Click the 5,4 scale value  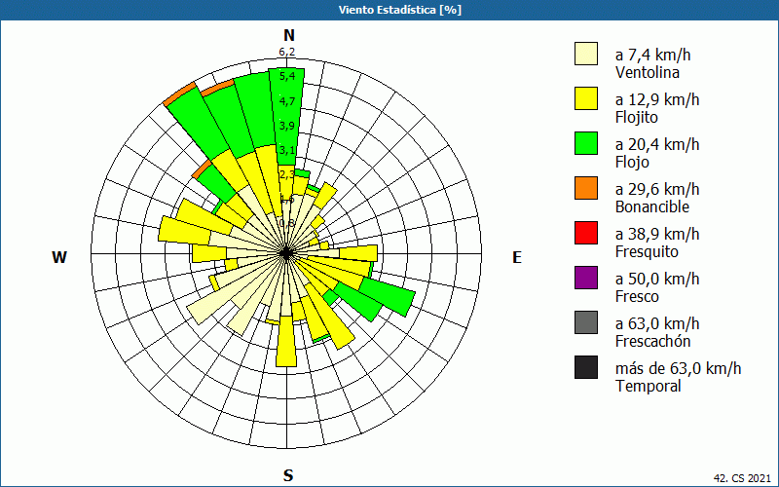pyautogui.click(x=287, y=76)
